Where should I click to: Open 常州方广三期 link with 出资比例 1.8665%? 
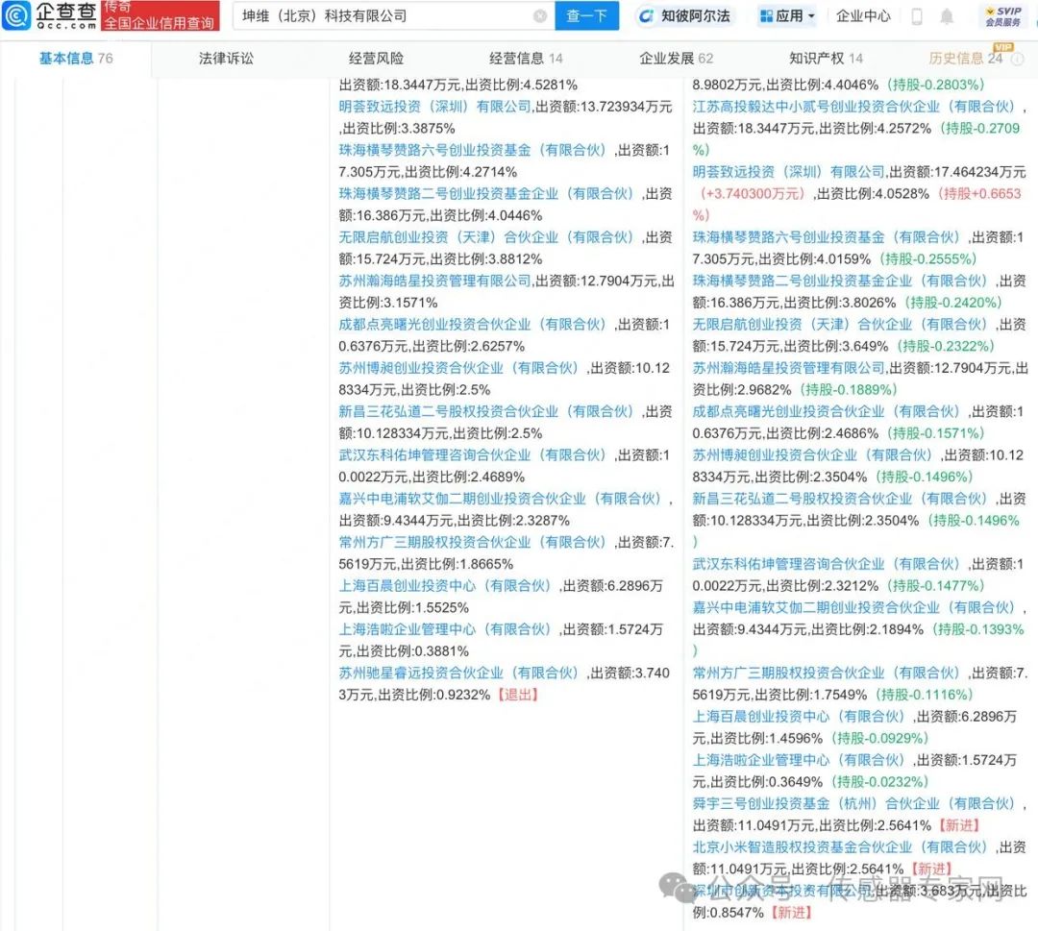point(473,542)
